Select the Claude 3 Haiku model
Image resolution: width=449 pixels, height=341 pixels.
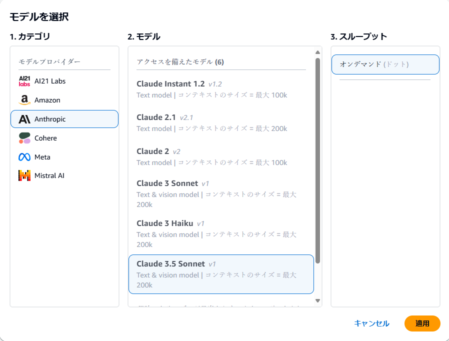[x=221, y=233]
